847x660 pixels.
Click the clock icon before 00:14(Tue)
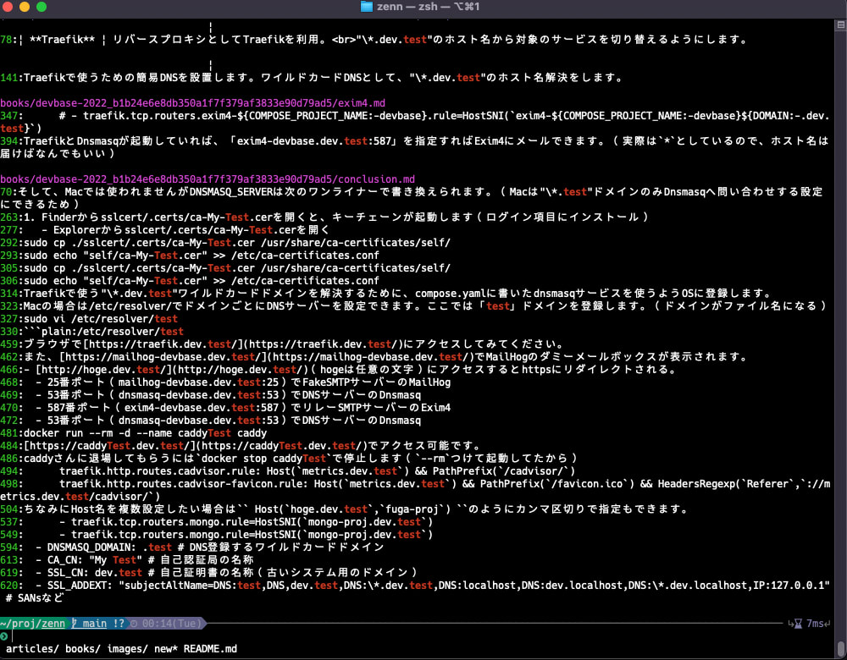134,624
